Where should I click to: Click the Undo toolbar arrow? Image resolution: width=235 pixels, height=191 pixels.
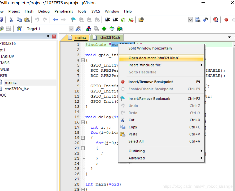click(x=37, y=20)
